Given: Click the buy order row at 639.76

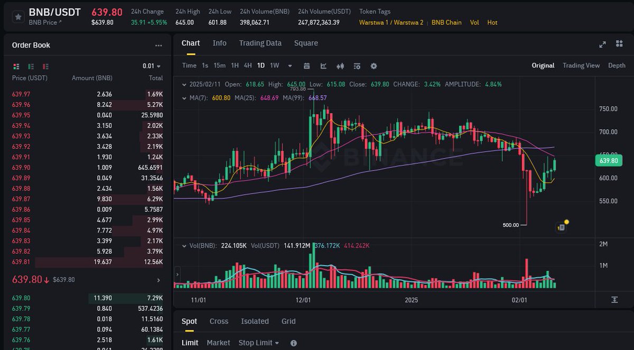Looking at the screenshot, I should pos(87,340).
